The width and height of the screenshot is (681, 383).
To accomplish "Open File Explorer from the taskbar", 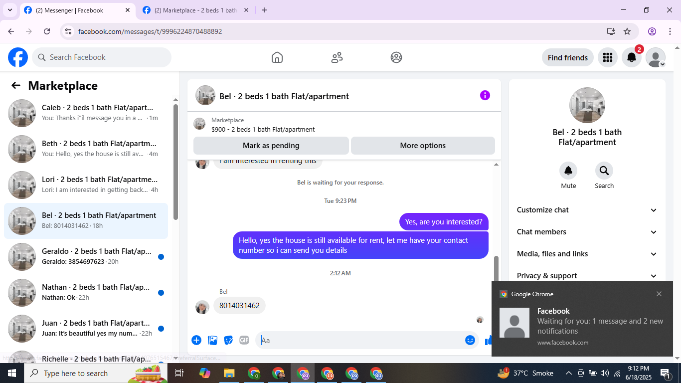I will tap(229, 373).
